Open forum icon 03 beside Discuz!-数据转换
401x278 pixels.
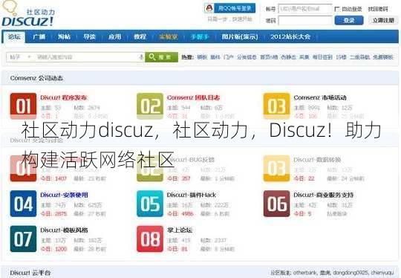[x=277, y=169]
